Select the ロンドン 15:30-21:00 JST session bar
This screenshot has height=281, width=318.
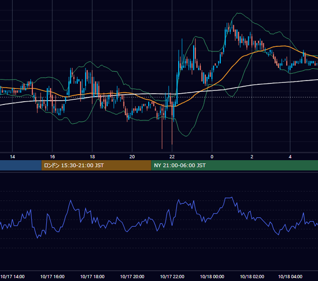click(x=96, y=165)
